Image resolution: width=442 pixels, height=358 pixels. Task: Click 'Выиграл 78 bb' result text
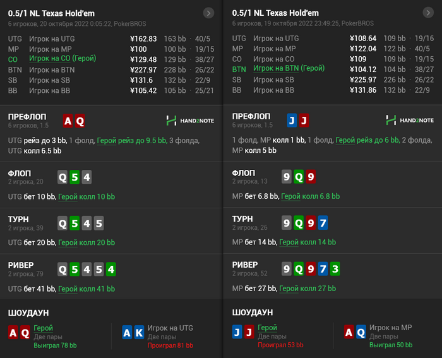(x=55, y=345)
